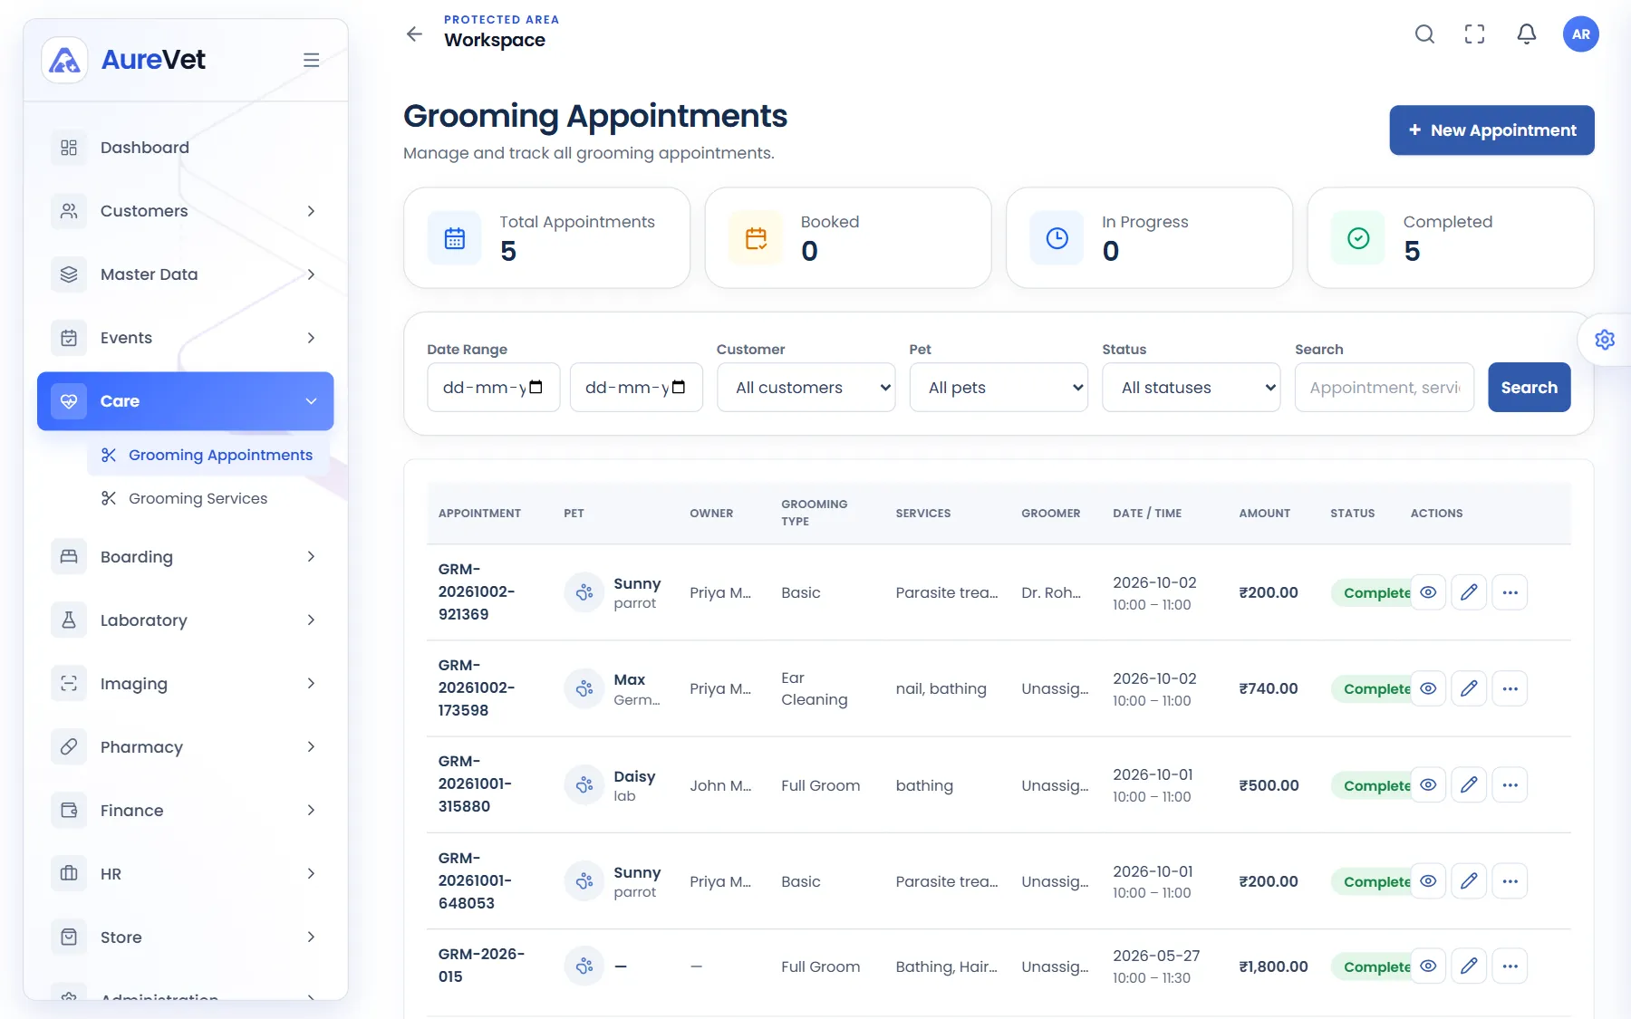Click the Search appointment text field
Viewport: 1631px width, 1019px height.
pyautogui.click(x=1384, y=388)
